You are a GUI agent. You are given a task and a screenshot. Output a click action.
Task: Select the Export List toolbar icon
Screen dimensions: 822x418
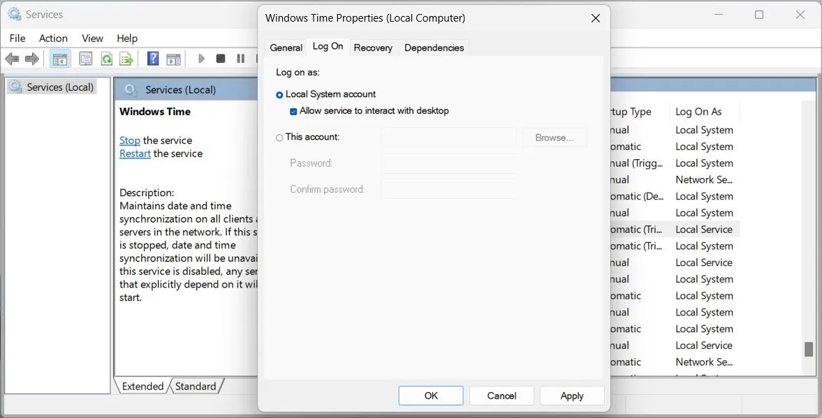click(x=126, y=58)
